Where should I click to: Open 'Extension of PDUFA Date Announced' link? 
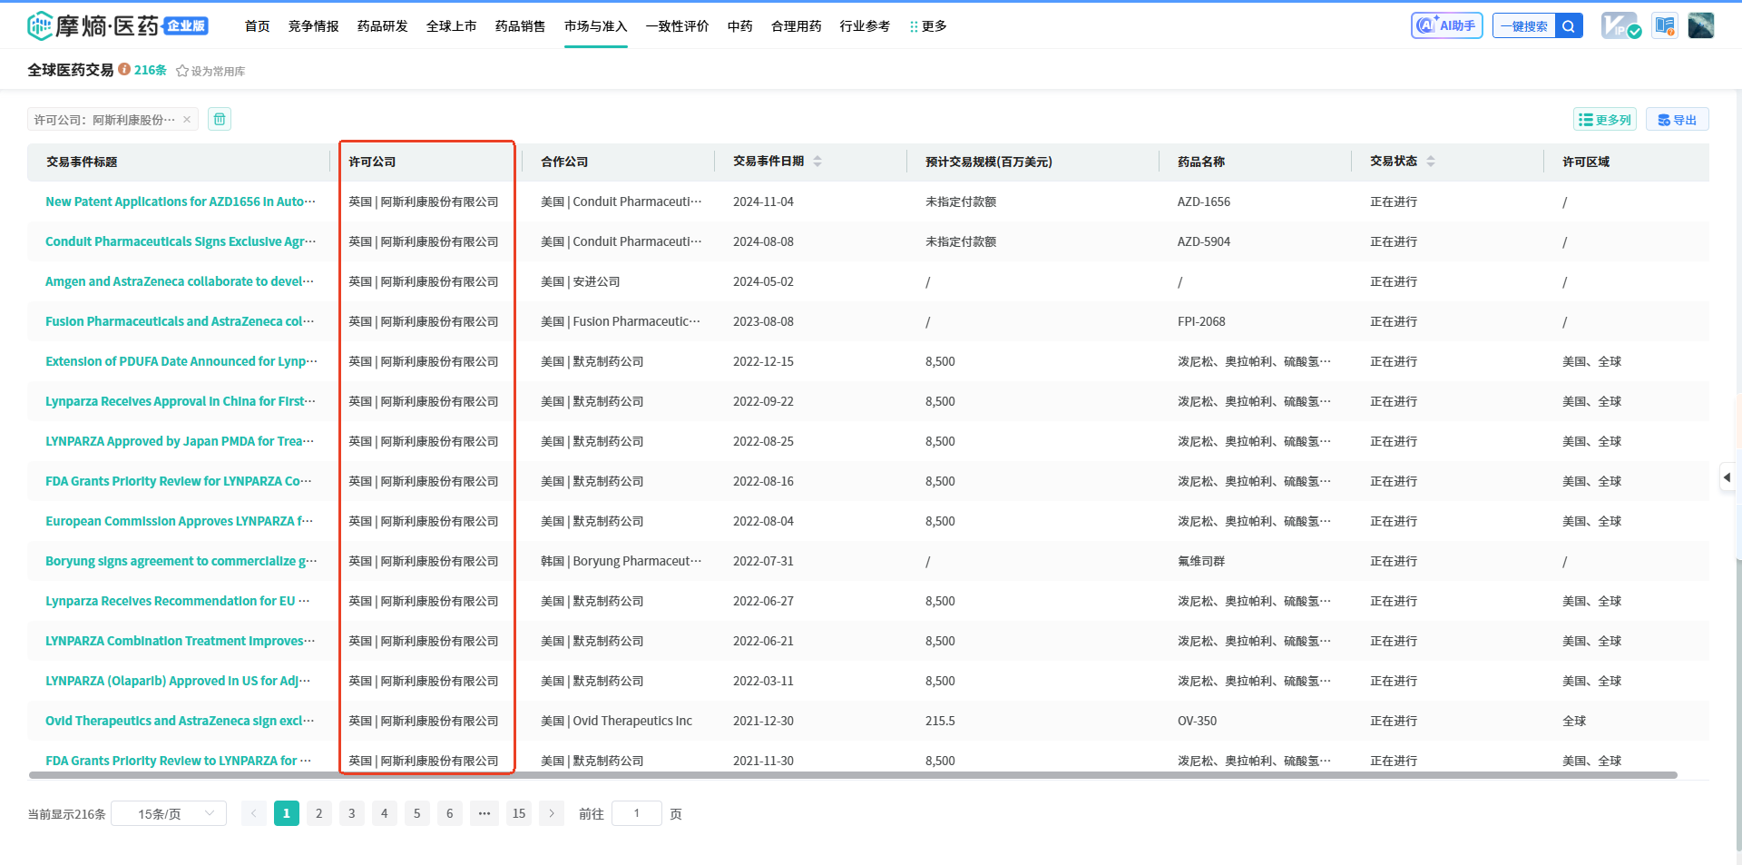[x=181, y=361]
